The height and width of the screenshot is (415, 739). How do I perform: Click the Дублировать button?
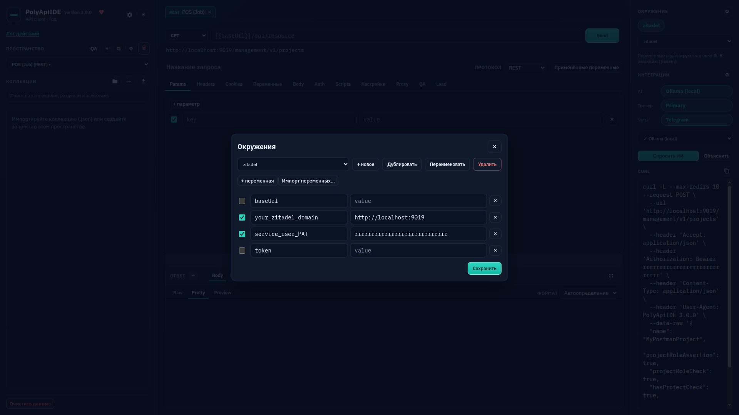coord(402,164)
